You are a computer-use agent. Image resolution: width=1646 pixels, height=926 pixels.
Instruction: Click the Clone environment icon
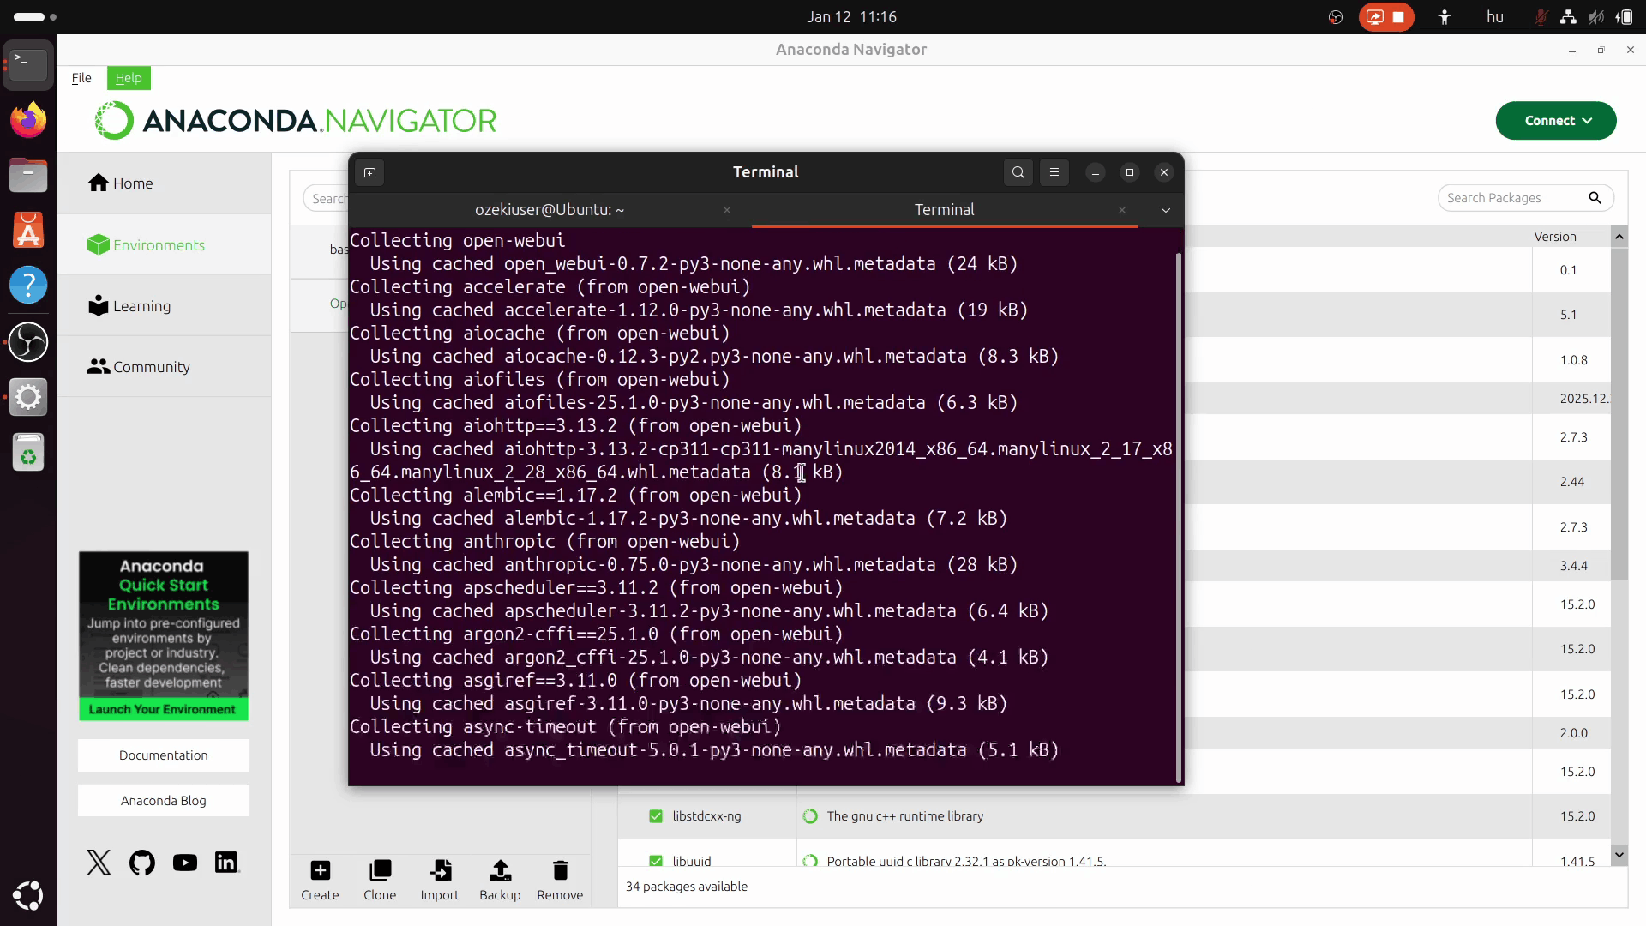380,871
